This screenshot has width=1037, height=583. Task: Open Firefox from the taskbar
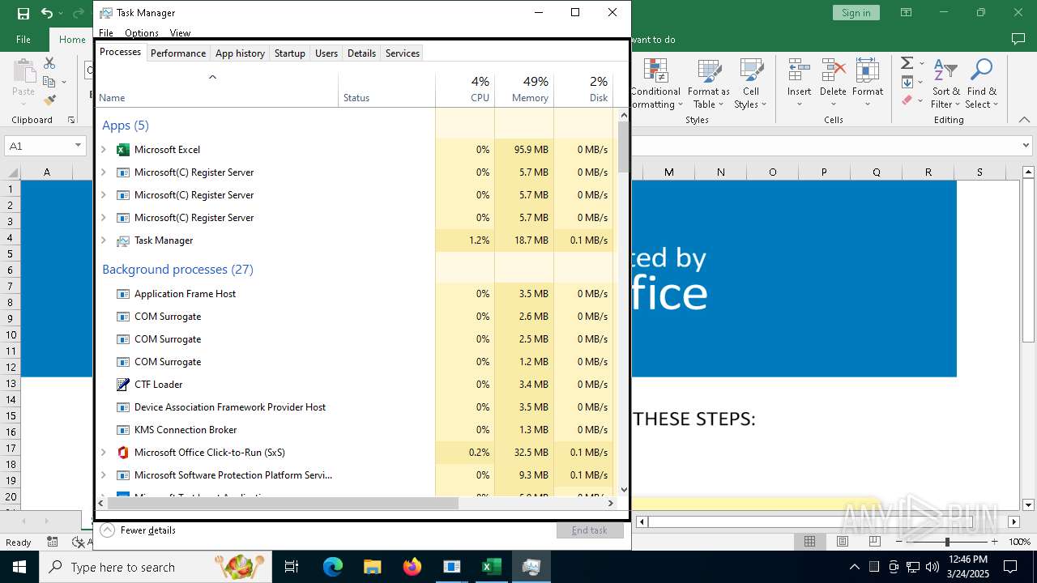point(412,567)
